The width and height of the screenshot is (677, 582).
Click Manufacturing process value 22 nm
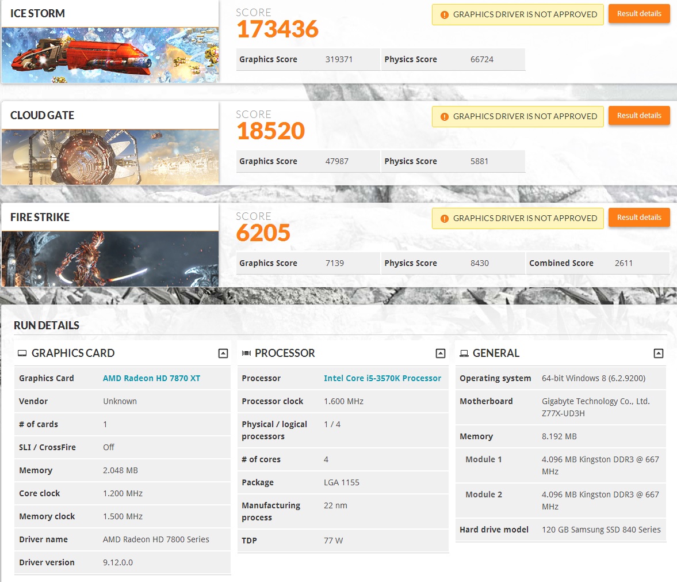click(335, 505)
